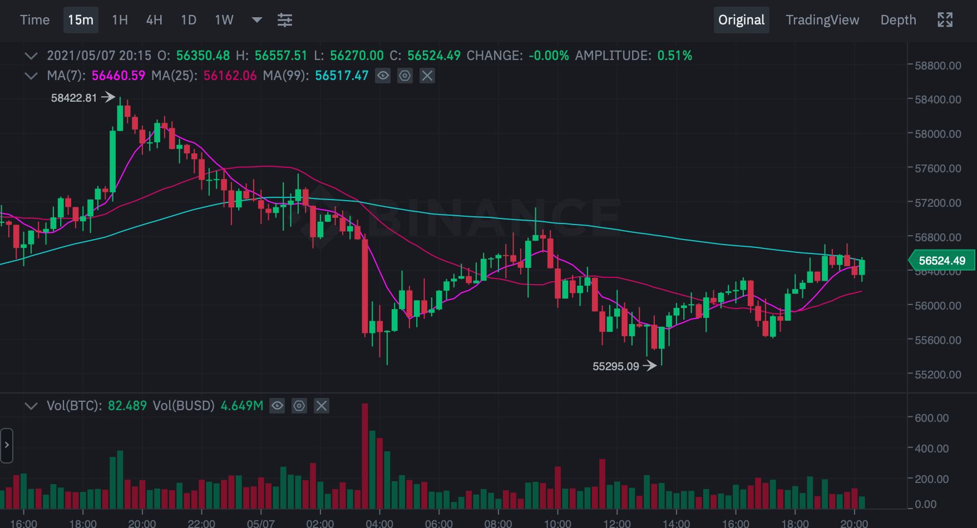Select the 1H interval
977x528 pixels.
point(120,20)
